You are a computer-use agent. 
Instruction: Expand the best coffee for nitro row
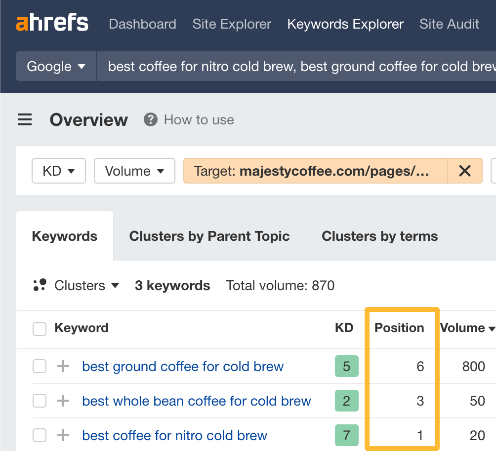click(63, 435)
